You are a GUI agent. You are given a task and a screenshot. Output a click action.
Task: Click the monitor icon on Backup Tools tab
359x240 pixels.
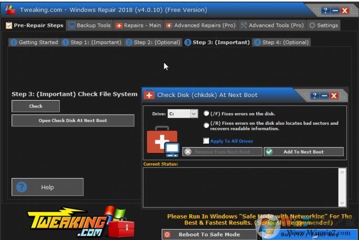(72, 25)
